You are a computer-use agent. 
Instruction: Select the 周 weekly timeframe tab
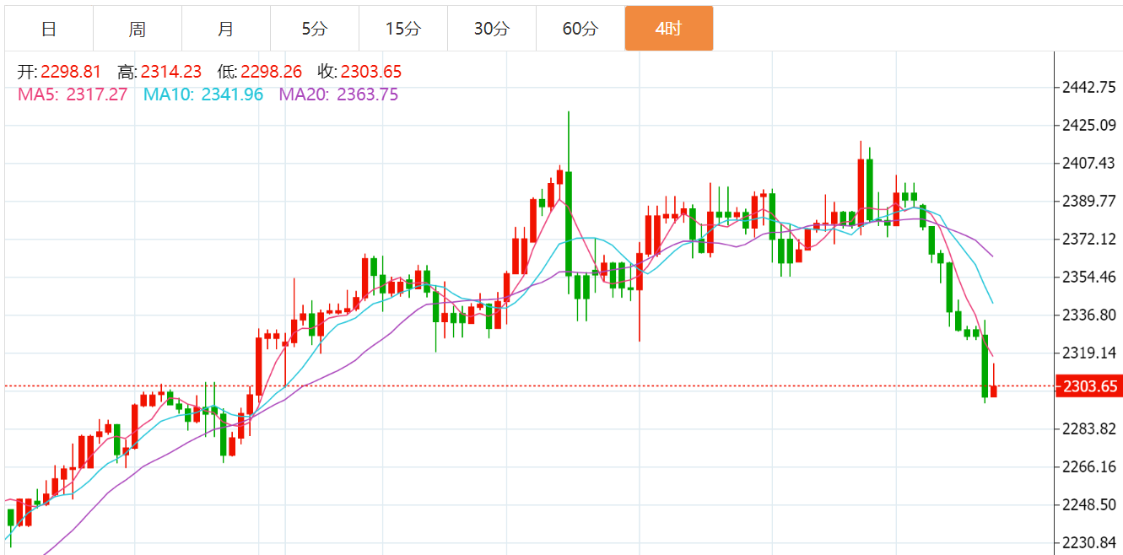138,29
